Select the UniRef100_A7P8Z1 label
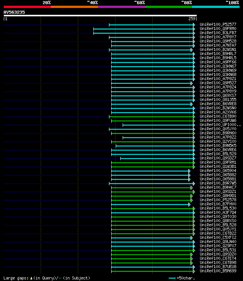This screenshot has width=243, height=281. 218,79
